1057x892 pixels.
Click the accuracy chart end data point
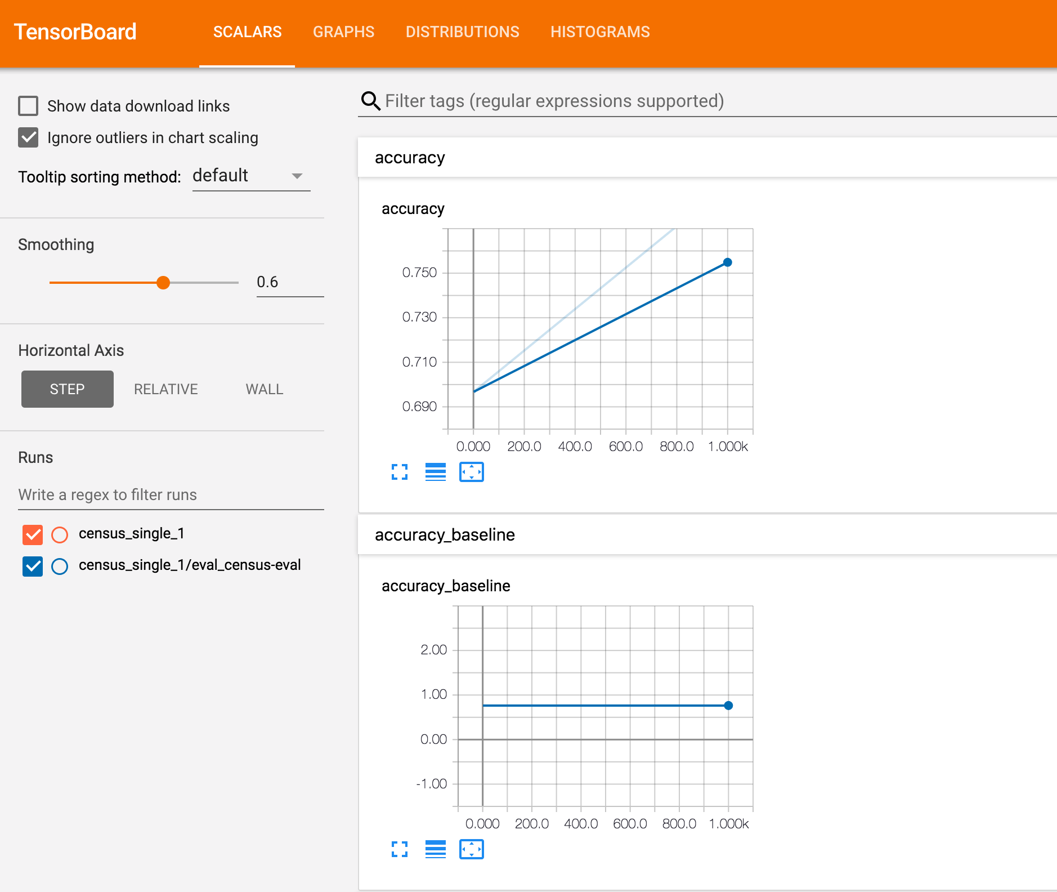(728, 262)
